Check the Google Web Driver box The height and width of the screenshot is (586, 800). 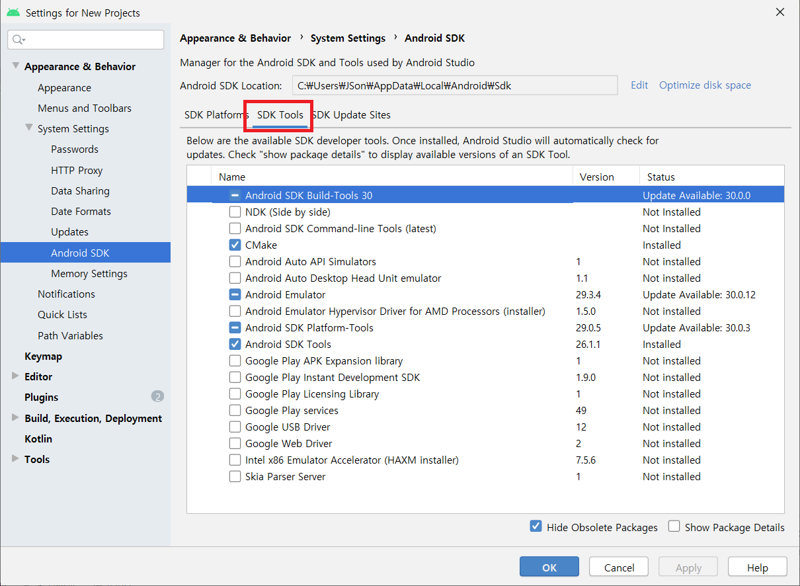[x=235, y=444]
